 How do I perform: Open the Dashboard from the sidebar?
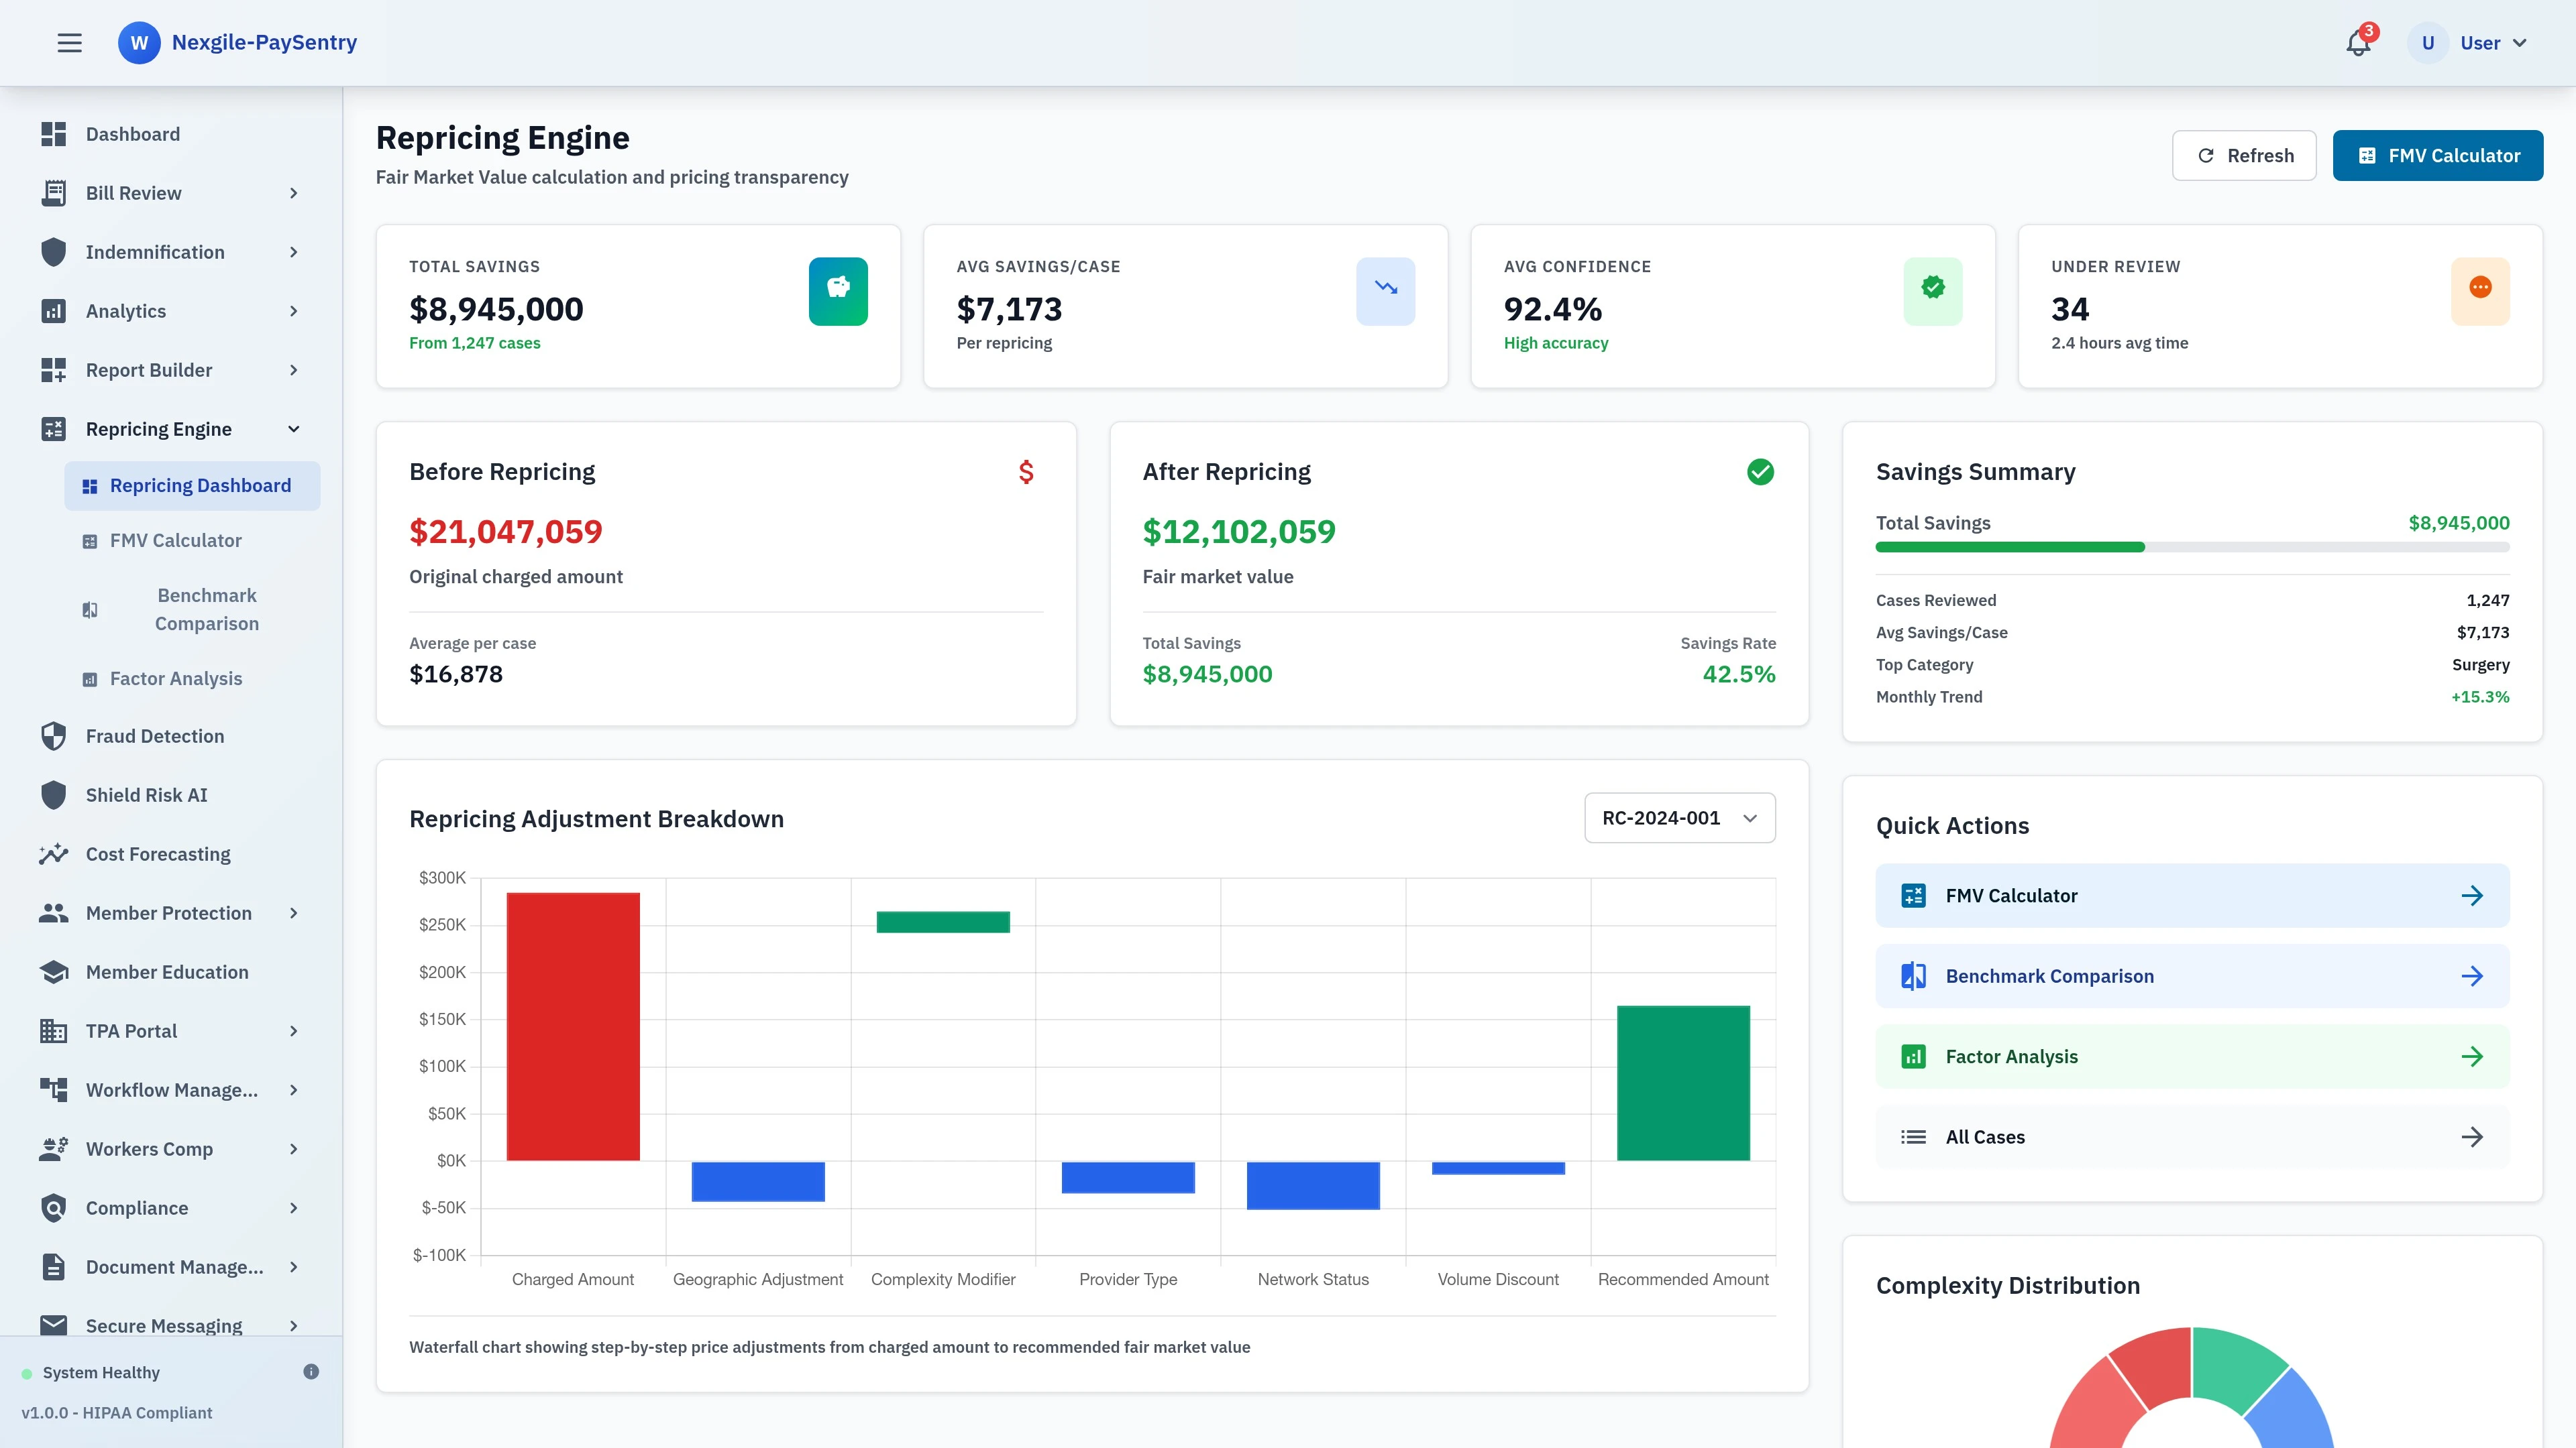pyautogui.click(x=132, y=133)
